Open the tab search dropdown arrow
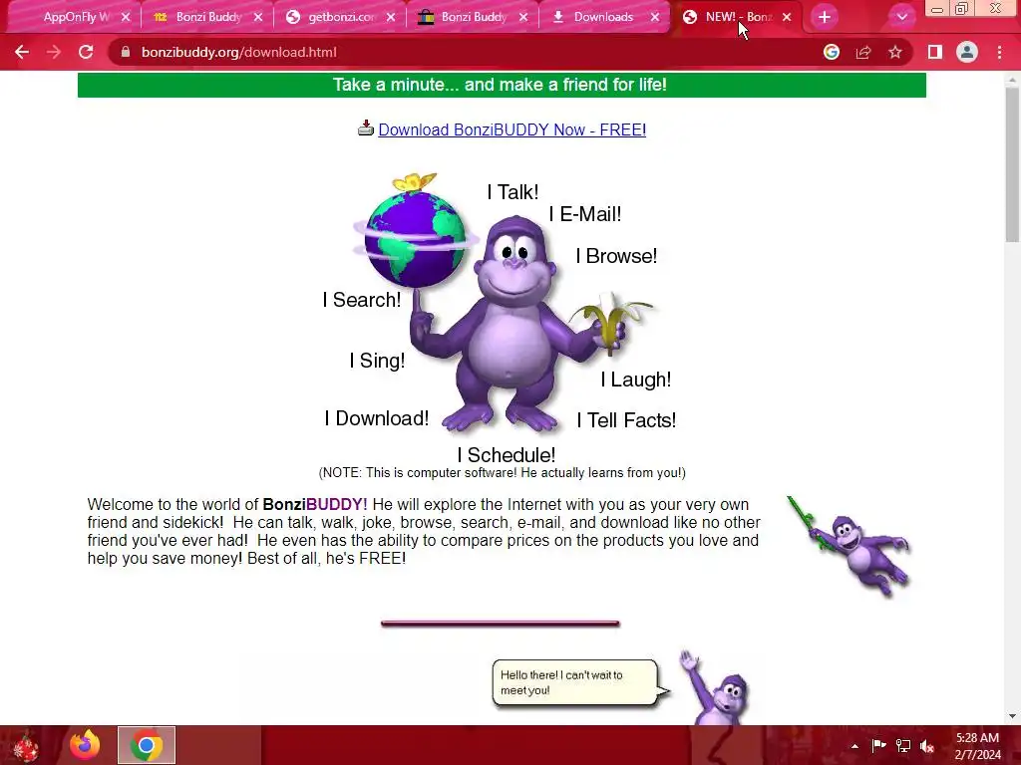 901,18
